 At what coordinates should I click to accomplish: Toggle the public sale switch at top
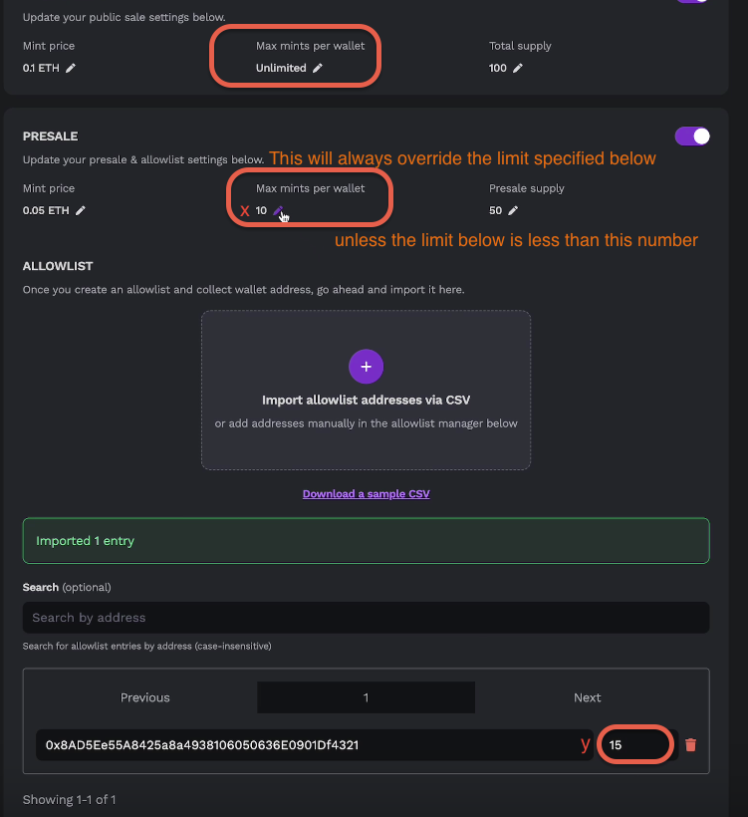pos(692,2)
